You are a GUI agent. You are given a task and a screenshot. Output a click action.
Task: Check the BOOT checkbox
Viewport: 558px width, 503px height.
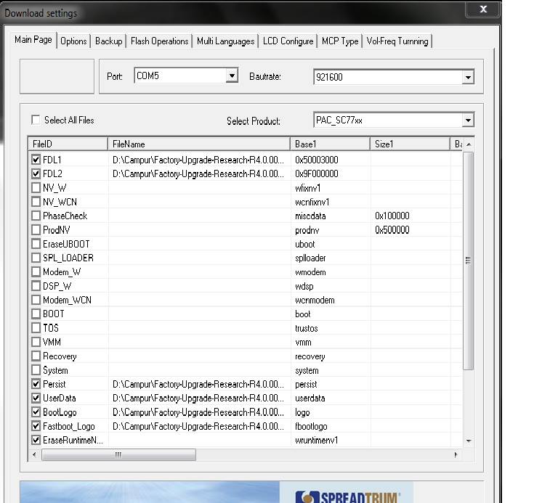(36, 314)
